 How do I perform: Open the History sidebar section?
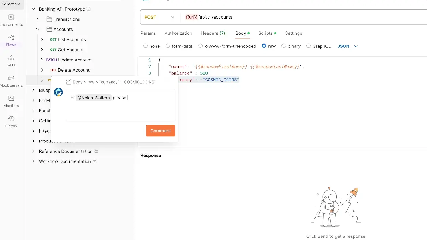[x=11, y=122]
